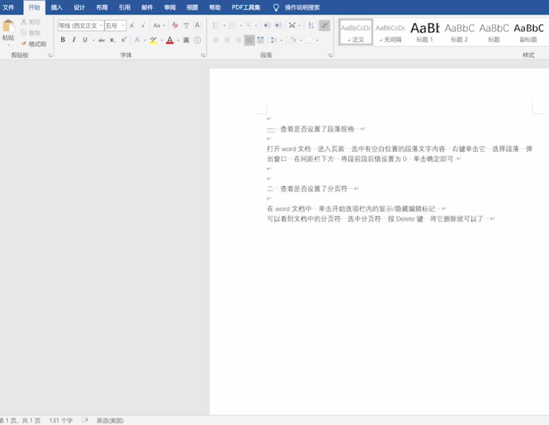Viewport: 549px width, 425px height.
Task: Toggle strikethrough formatting
Action: (x=102, y=40)
